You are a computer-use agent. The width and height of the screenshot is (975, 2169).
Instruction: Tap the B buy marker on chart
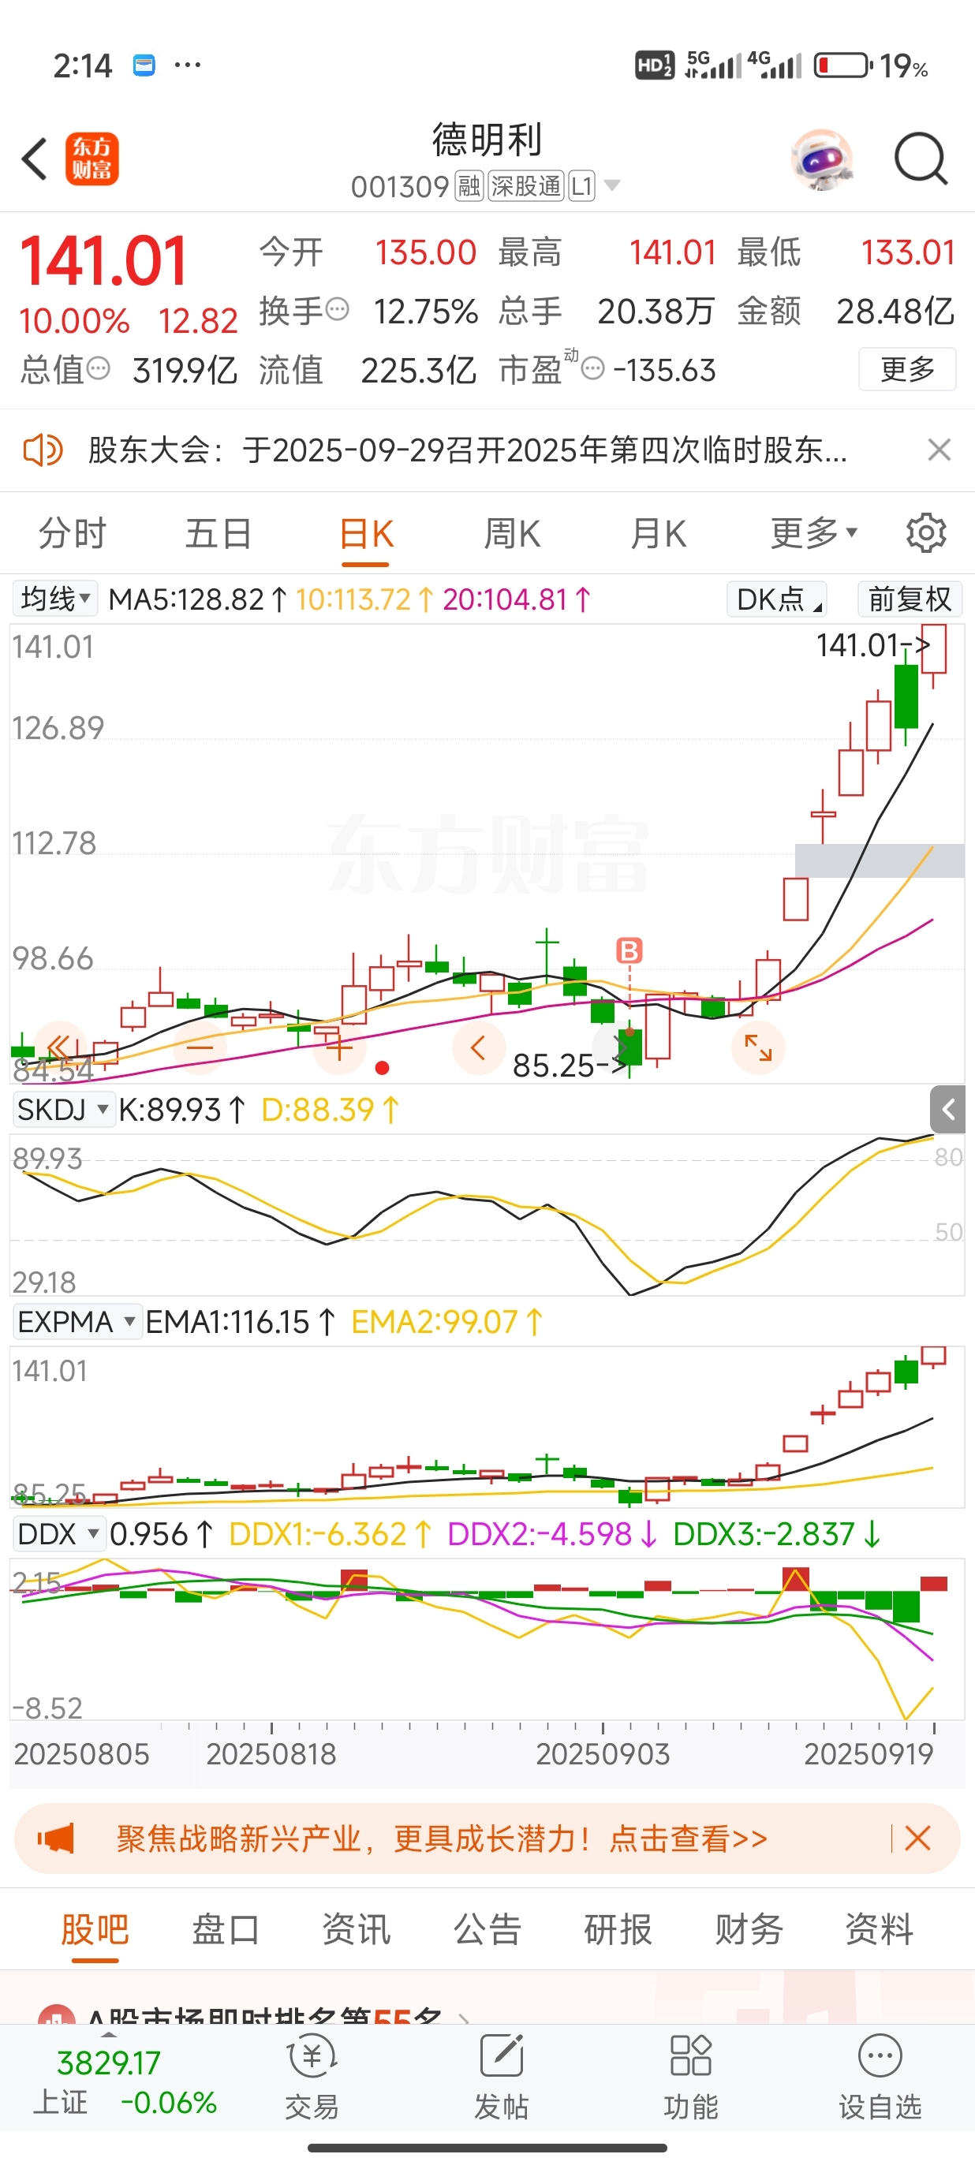[629, 950]
